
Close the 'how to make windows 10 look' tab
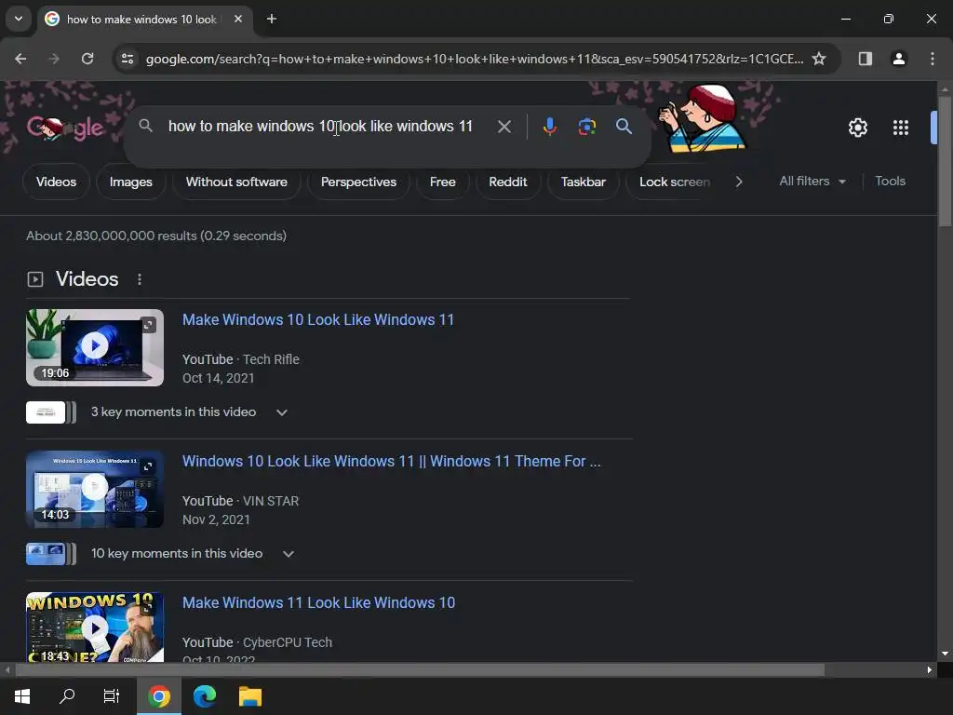tap(238, 19)
